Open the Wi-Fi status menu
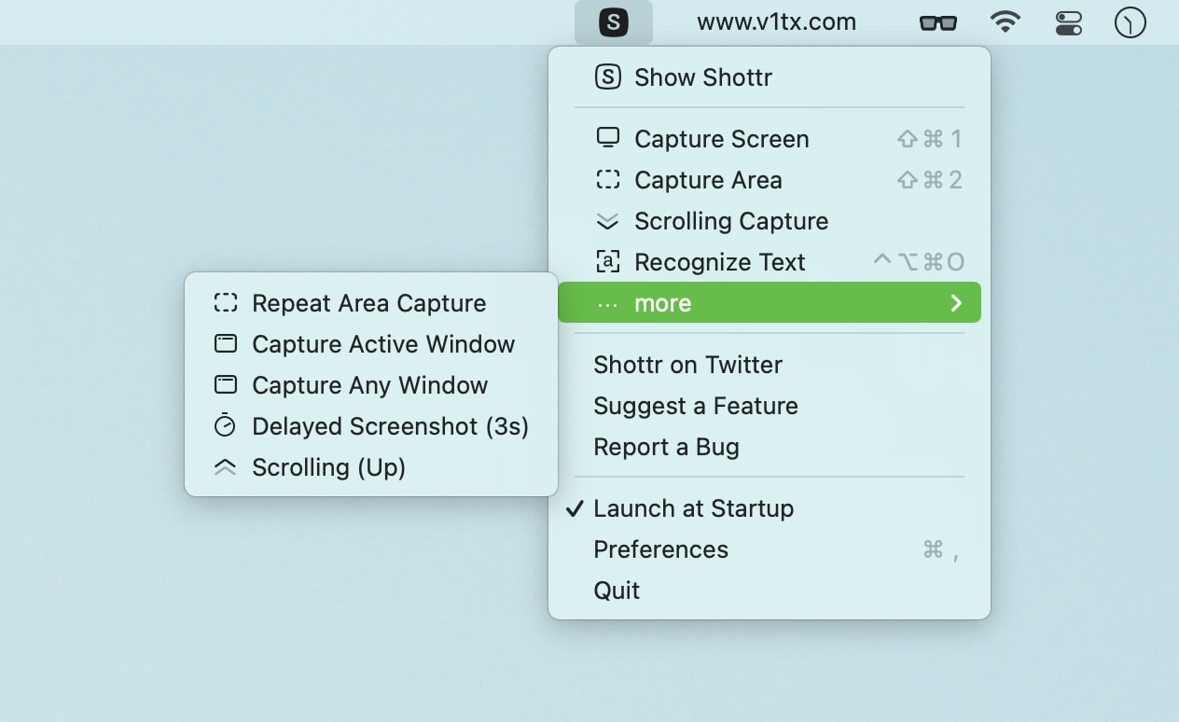 [x=1005, y=22]
